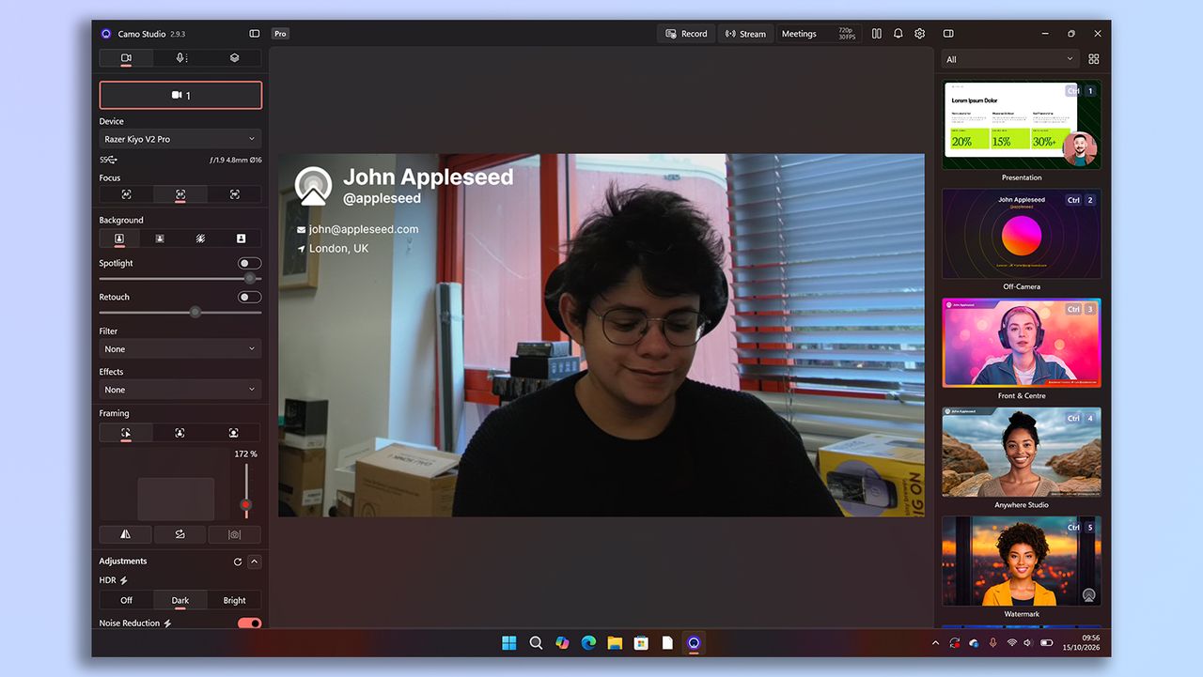Image resolution: width=1203 pixels, height=677 pixels.
Task: Choose the blur background option icon
Action: point(160,238)
